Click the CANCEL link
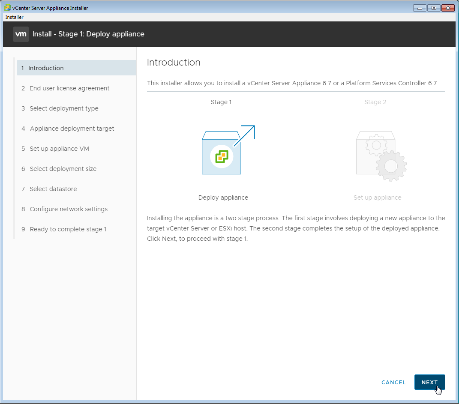This screenshot has width=459, height=404. point(393,382)
